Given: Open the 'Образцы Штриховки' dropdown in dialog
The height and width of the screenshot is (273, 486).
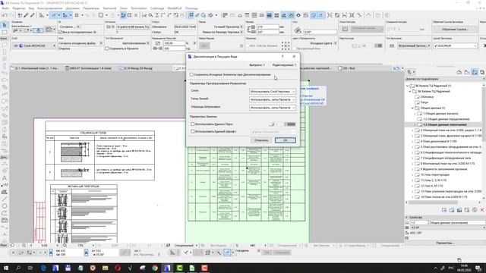Looking at the screenshot, I should [x=273, y=108].
